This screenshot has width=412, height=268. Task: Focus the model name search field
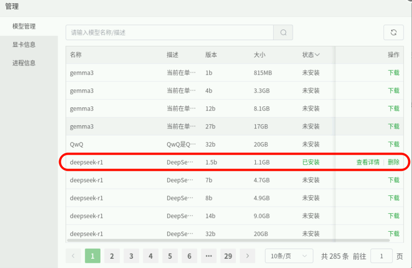coord(170,33)
